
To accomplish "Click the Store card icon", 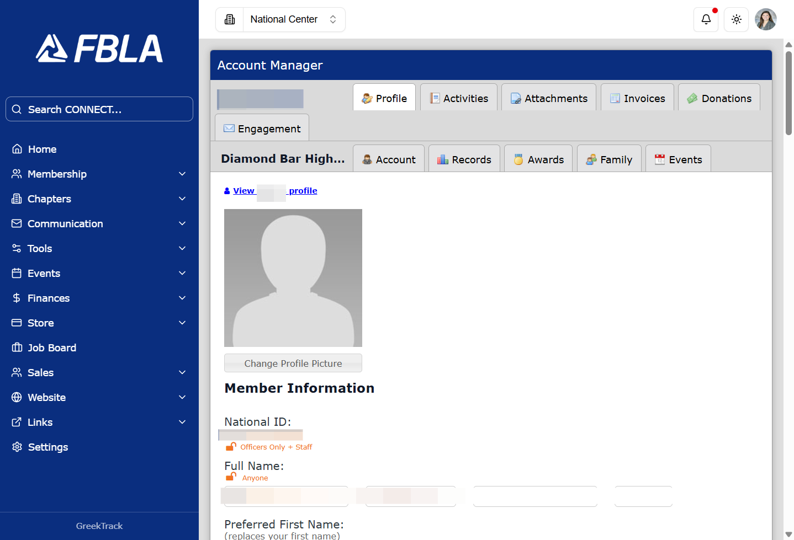I will click(17, 323).
